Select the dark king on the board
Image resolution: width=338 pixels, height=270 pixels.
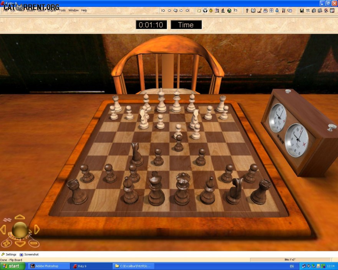click(x=156, y=189)
